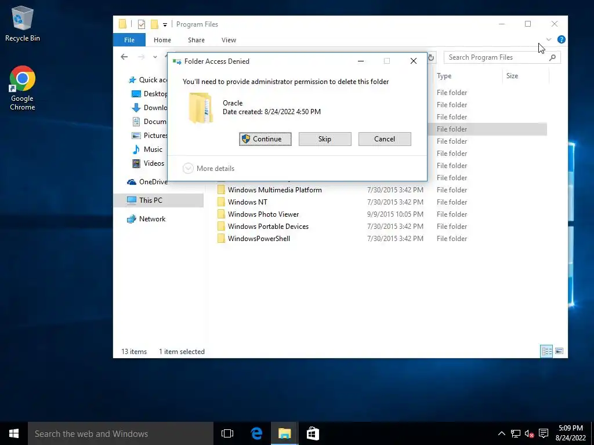Select Network in navigation pane
Screen dimensions: 594x445
[147, 218]
